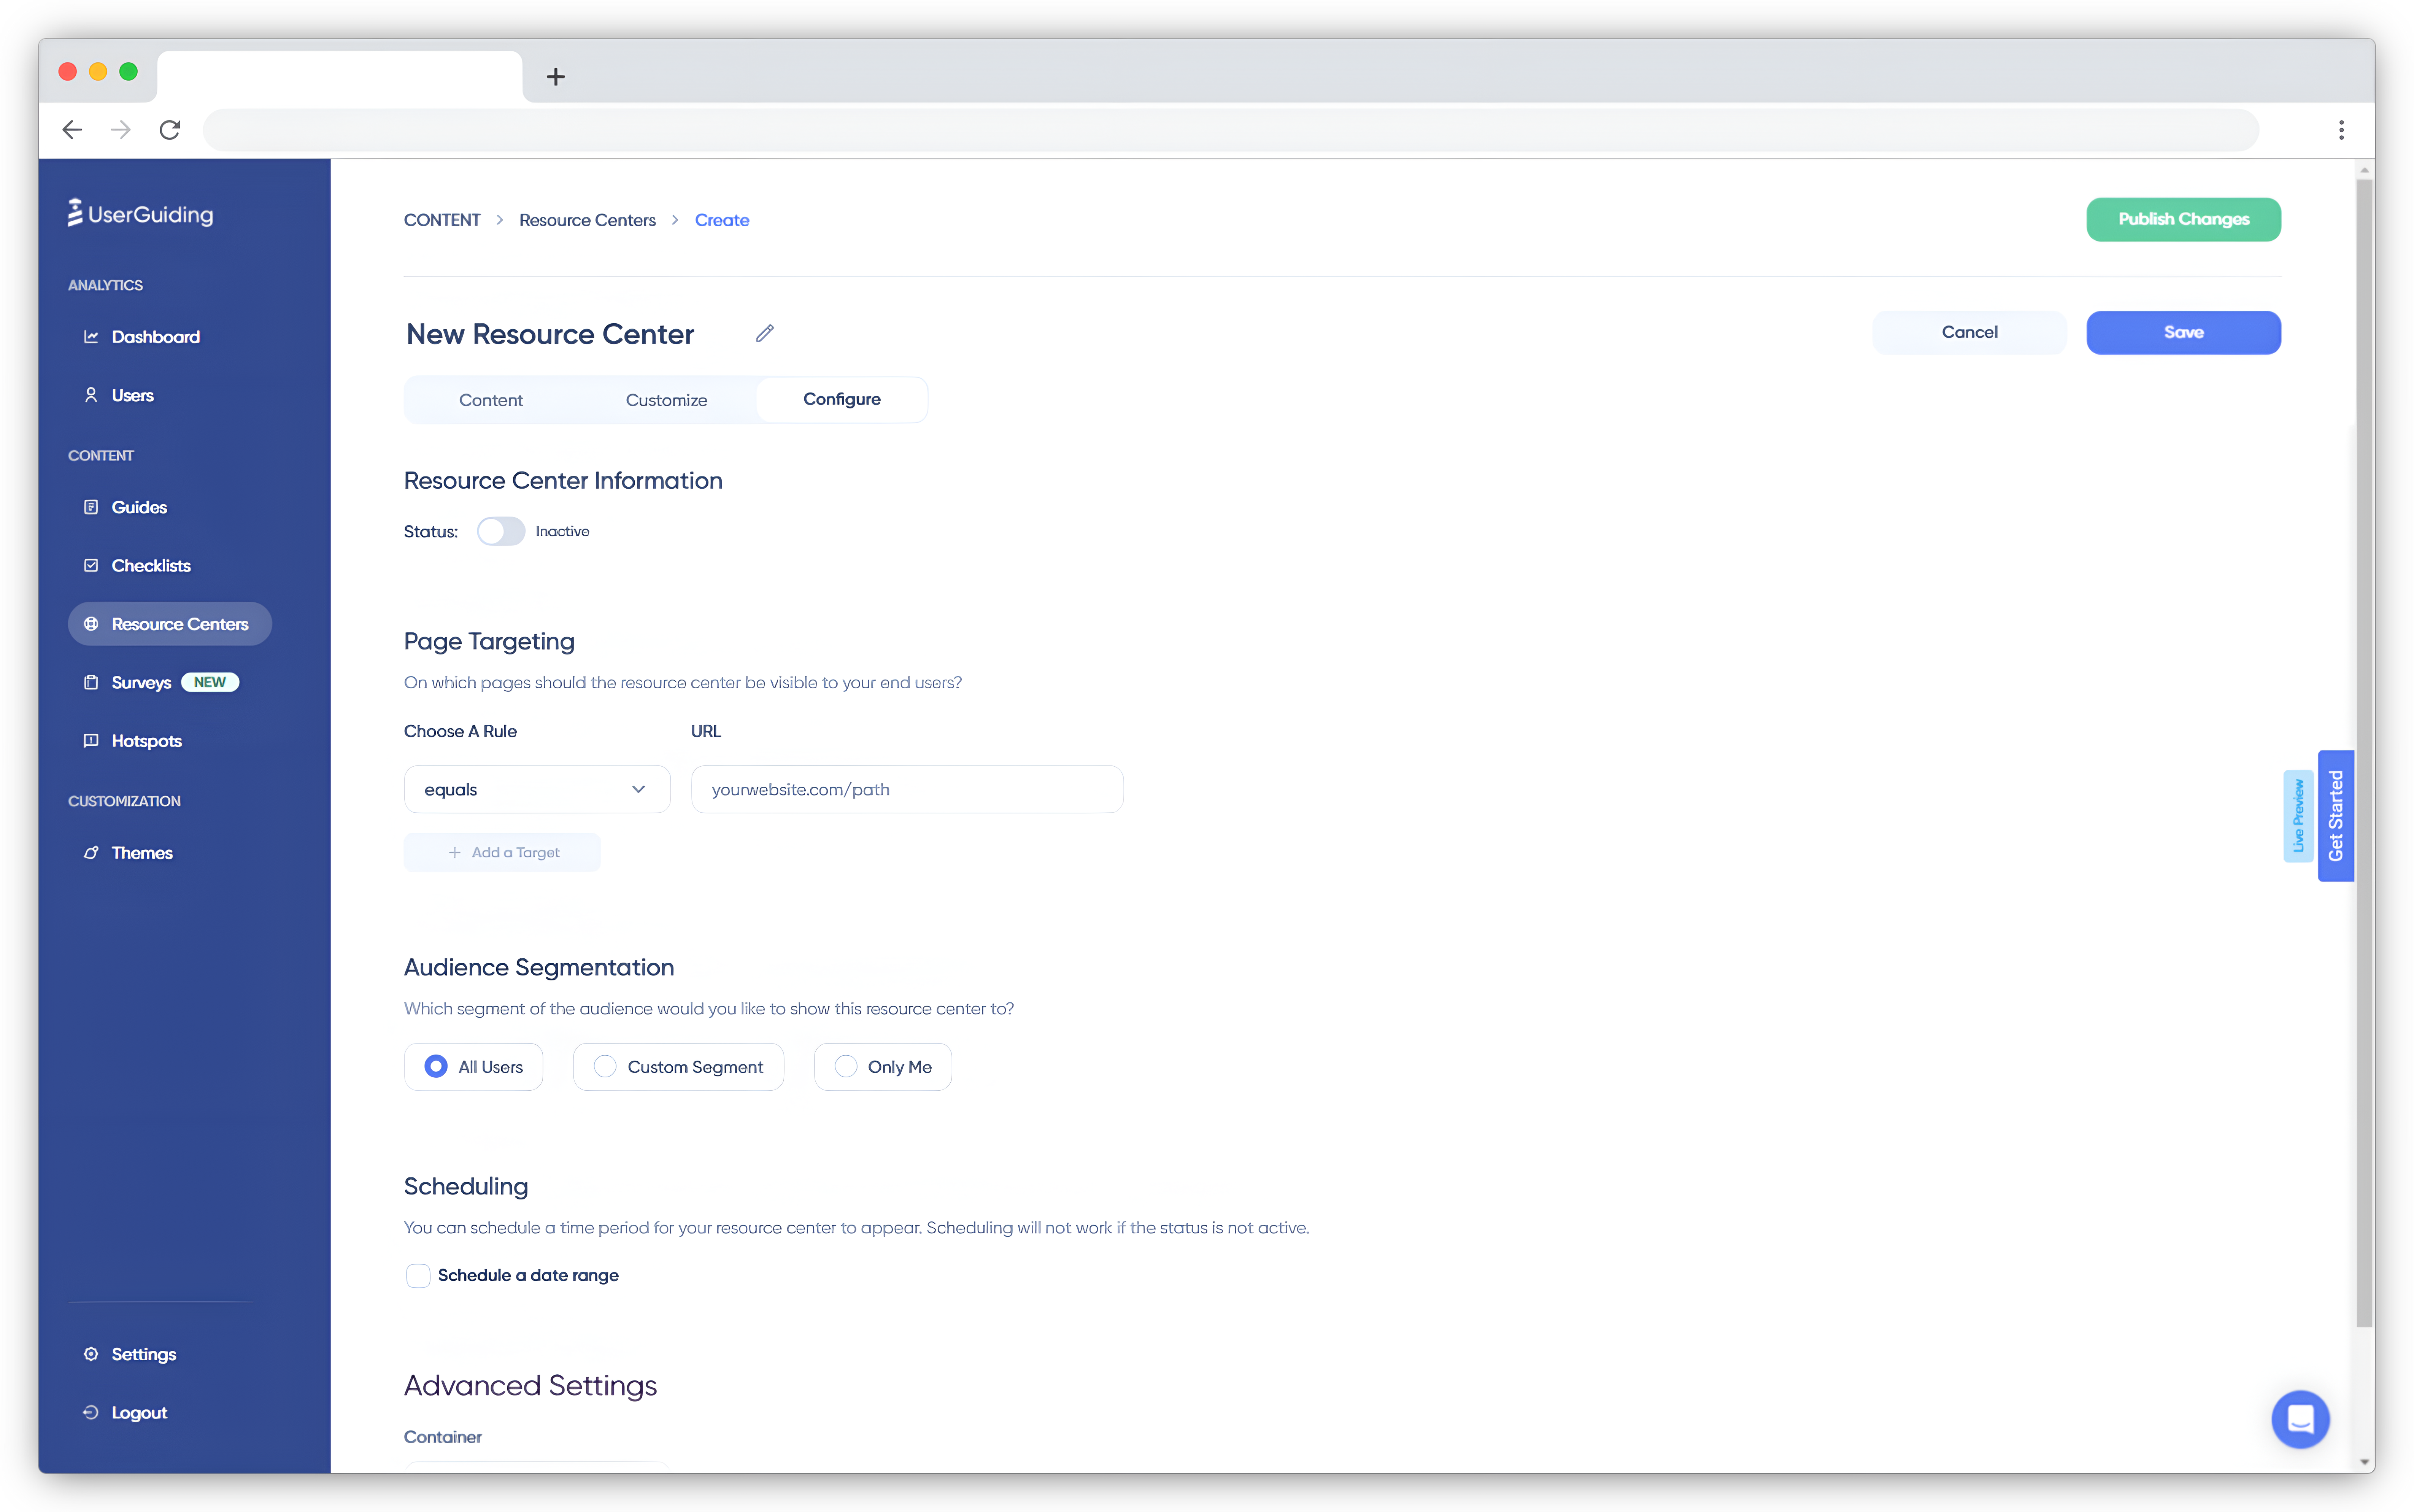Image resolution: width=2414 pixels, height=1512 pixels.
Task: Enable Schedule a date range
Action: coord(418,1275)
